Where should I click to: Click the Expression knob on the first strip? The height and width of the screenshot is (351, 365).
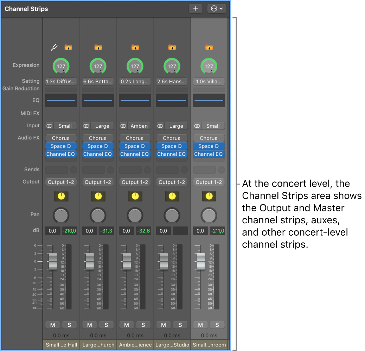tap(61, 66)
